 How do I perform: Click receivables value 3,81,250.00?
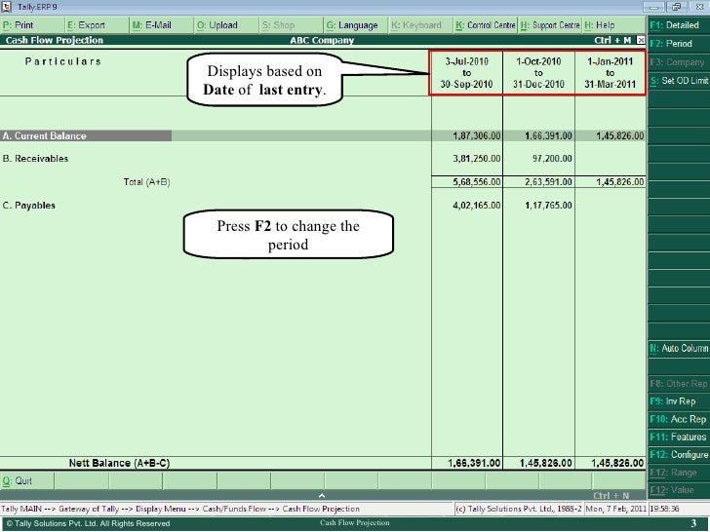tap(477, 159)
